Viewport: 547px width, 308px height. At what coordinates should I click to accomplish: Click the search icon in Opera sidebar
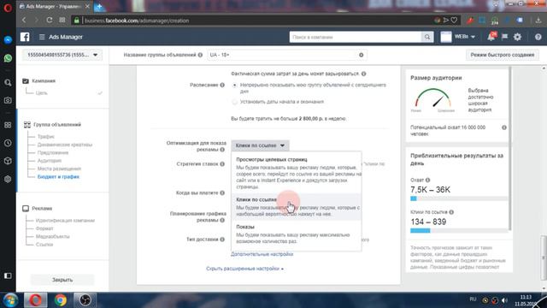coord(8,83)
